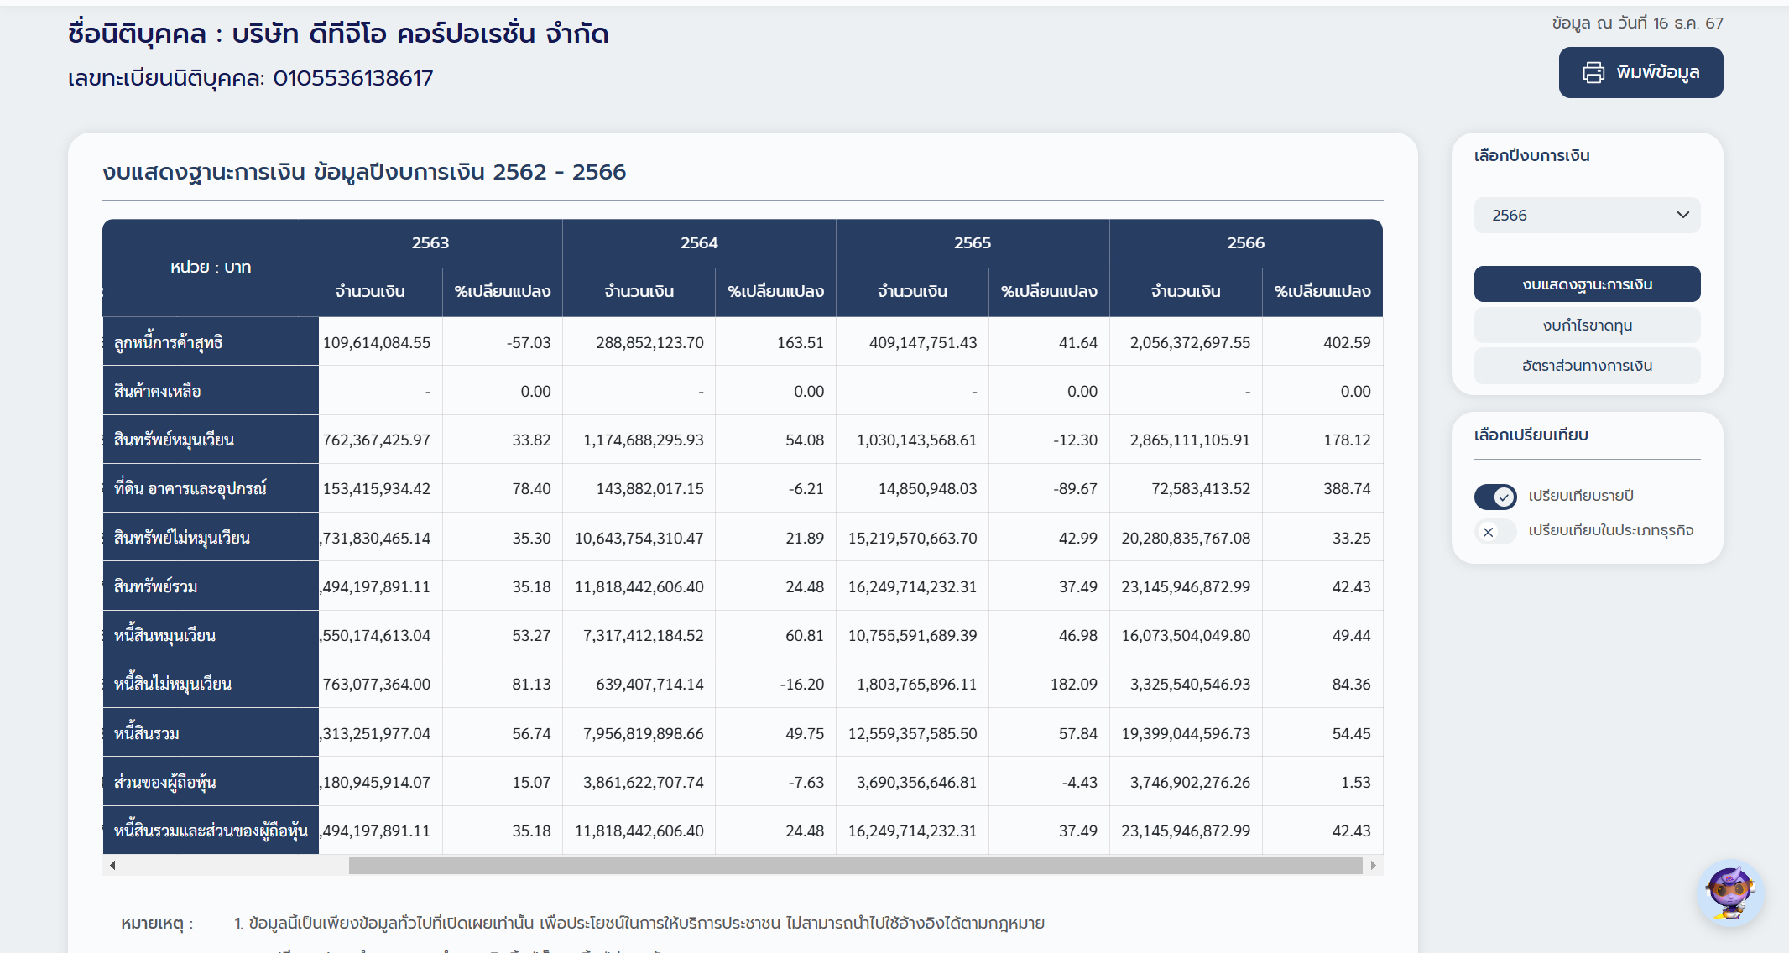The image size is (1789, 953).
Task: Open the fiscal year 2566 dropdown
Action: coord(1586,216)
